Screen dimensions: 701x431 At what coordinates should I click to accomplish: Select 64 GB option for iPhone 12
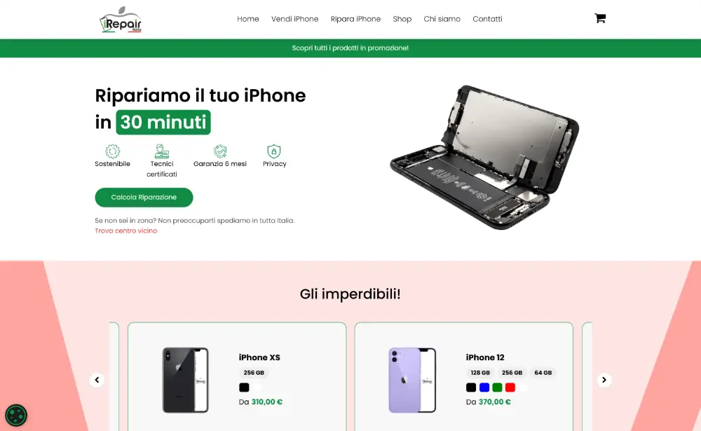543,372
